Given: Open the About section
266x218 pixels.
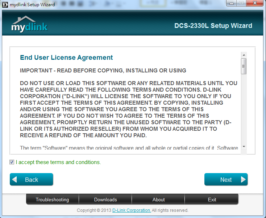Looking at the screenshot, I should (x=158, y=200).
